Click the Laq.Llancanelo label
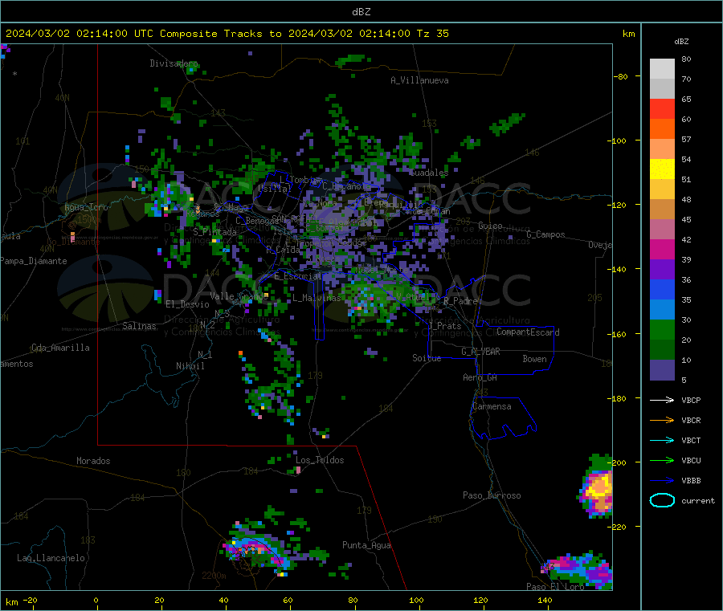 51,558
